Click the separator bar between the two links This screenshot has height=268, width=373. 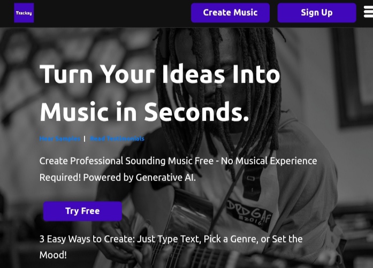[x=85, y=139]
